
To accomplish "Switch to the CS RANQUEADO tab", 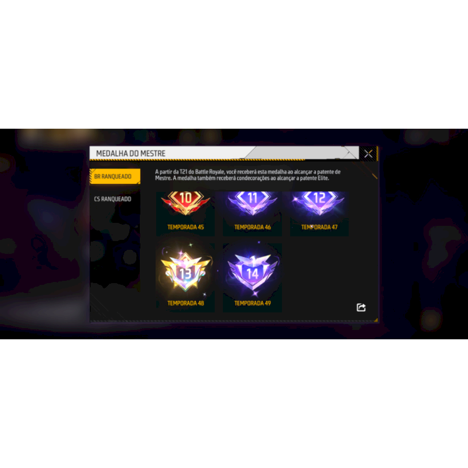I will pyautogui.click(x=112, y=199).
